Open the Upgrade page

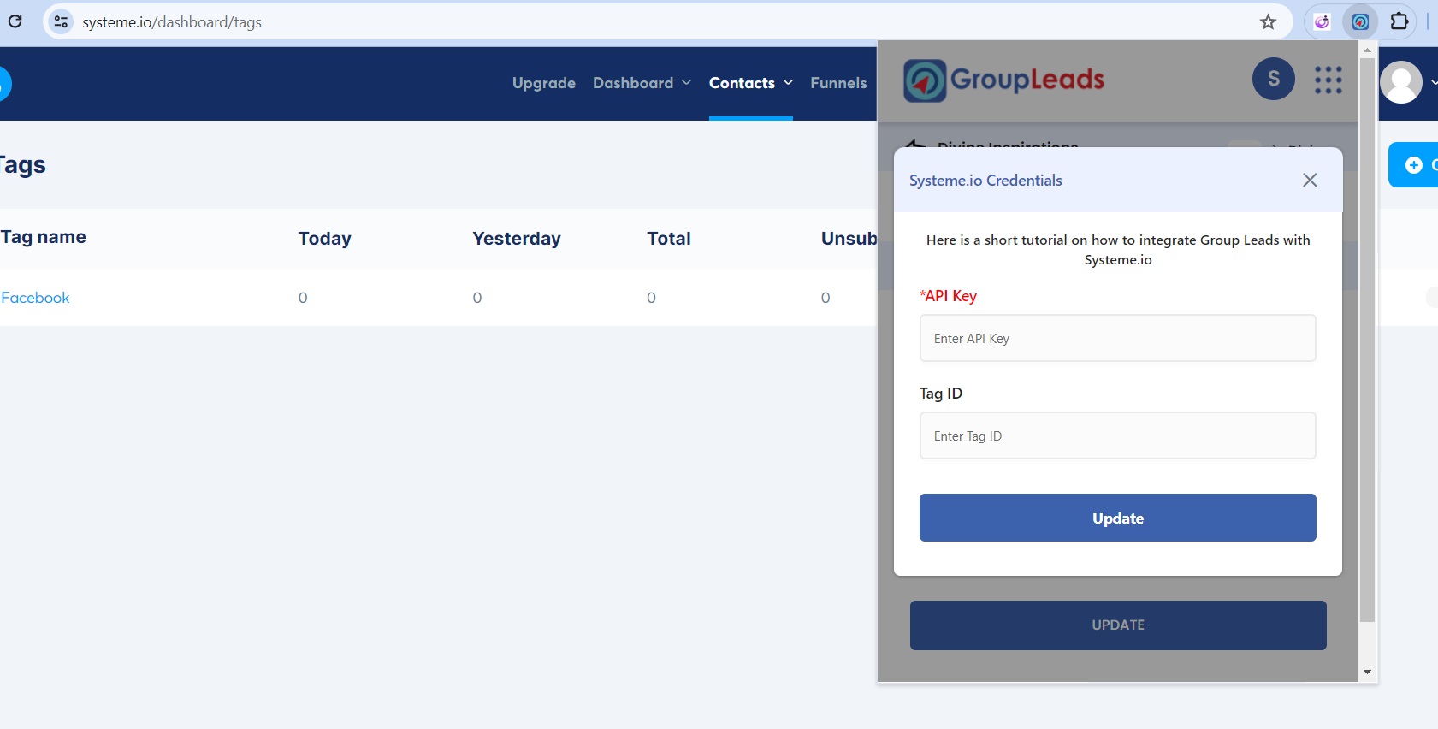pyautogui.click(x=544, y=83)
